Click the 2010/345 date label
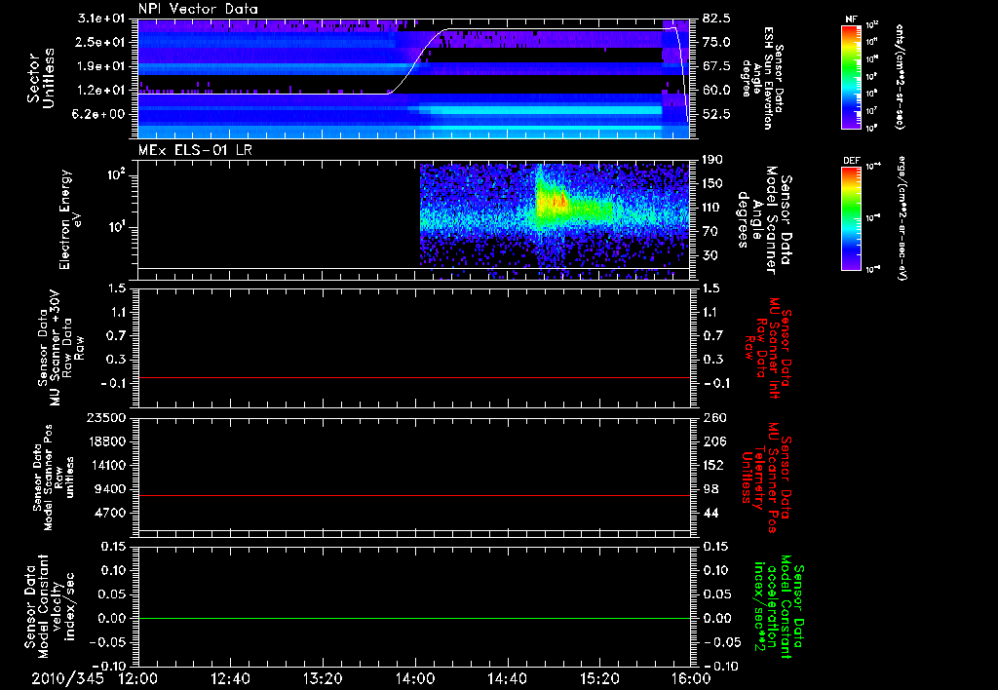This screenshot has width=998, height=690. point(67,678)
